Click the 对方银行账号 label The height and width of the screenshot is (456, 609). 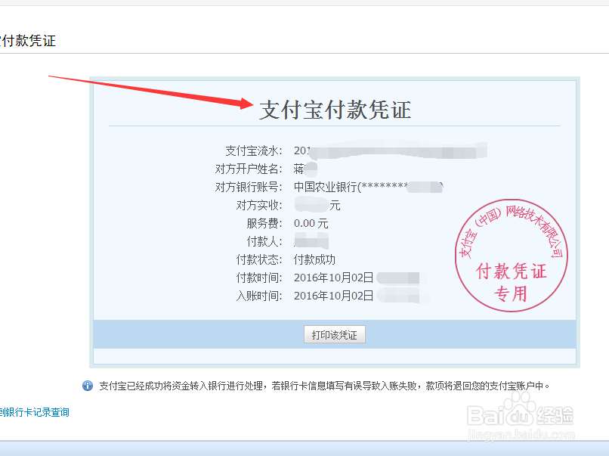pos(249,187)
